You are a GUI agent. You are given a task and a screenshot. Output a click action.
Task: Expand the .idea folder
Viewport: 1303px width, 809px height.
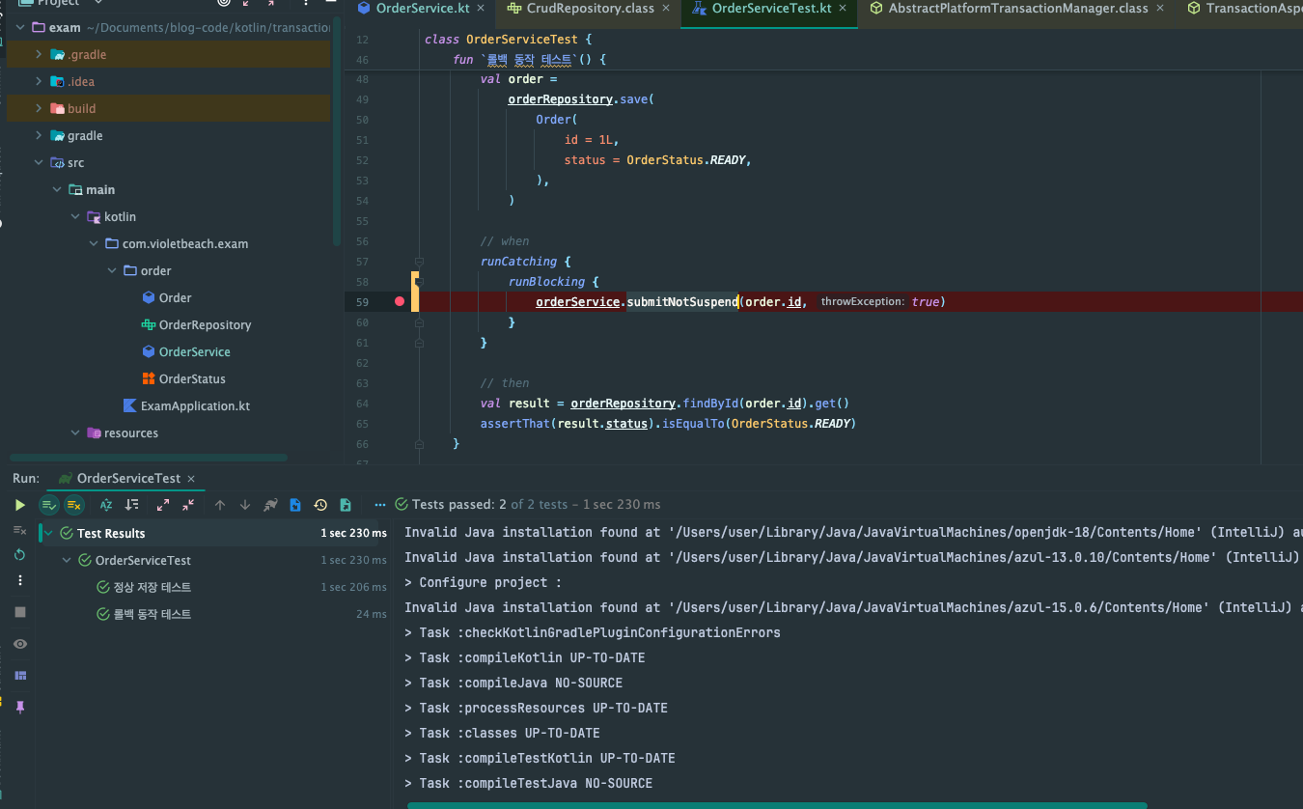click(x=39, y=81)
